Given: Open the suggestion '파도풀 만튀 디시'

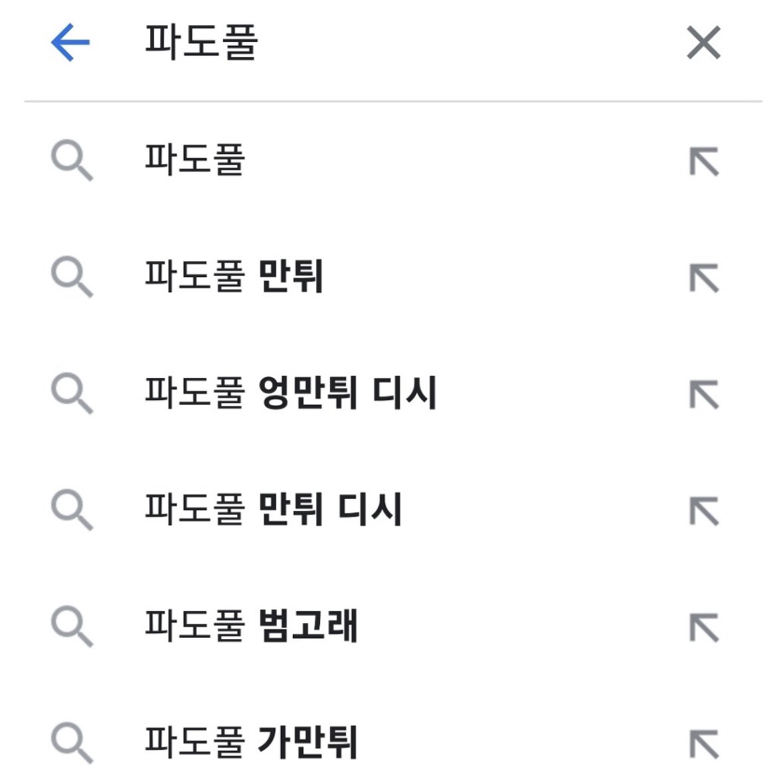Looking at the screenshot, I should (273, 510).
